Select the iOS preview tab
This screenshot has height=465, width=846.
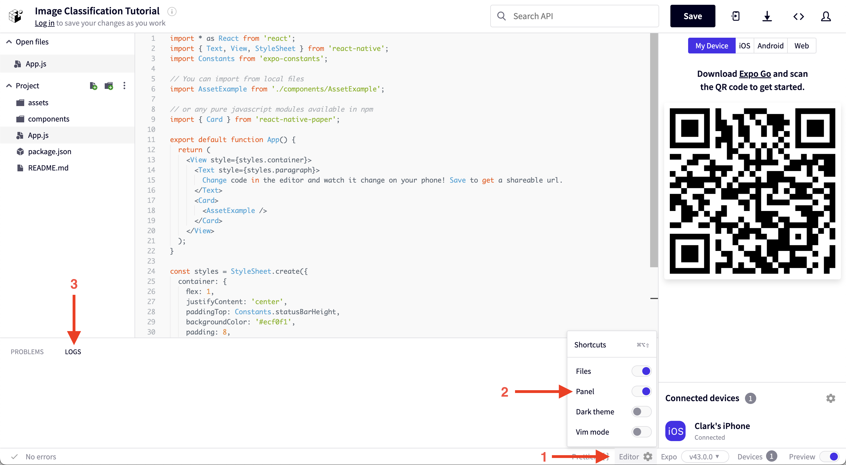coord(744,46)
